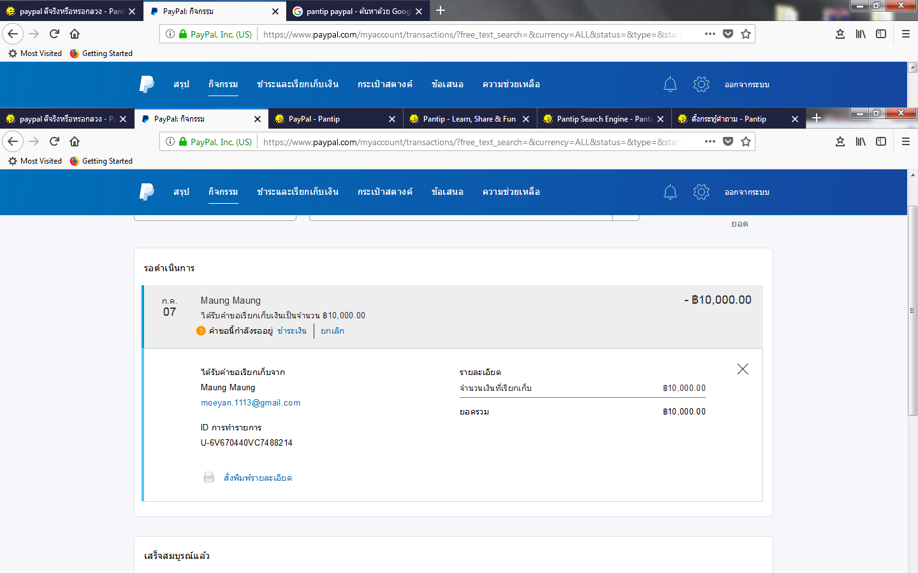Open 'Getting Started' bookmark in front window
The width and height of the screenshot is (918, 573).
tap(101, 161)
